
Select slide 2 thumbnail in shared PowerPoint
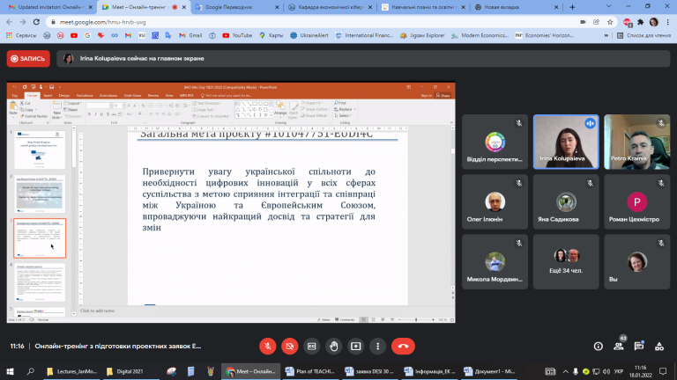pos(40,194)
